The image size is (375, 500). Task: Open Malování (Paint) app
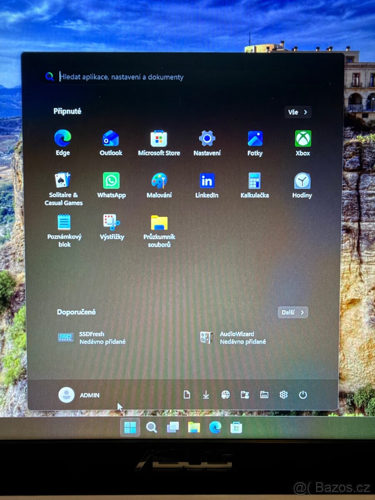point(159,185)
